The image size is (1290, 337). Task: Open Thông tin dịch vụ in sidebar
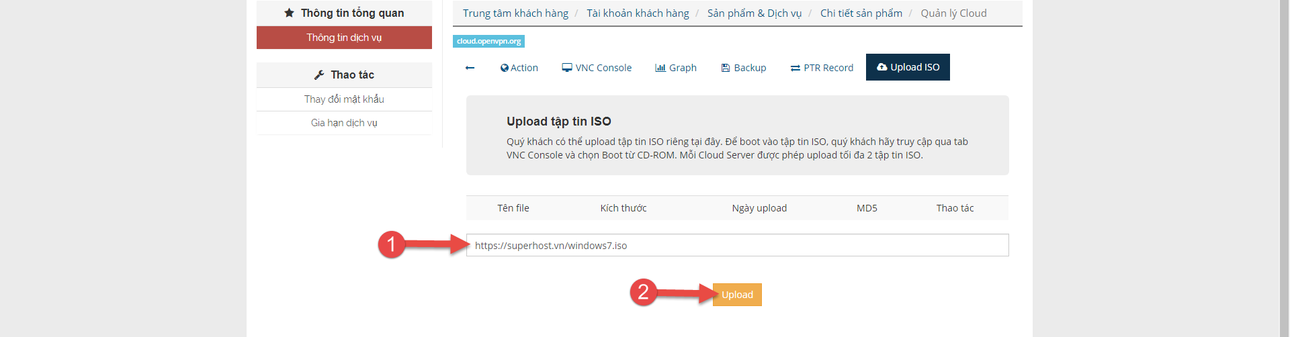344,38
